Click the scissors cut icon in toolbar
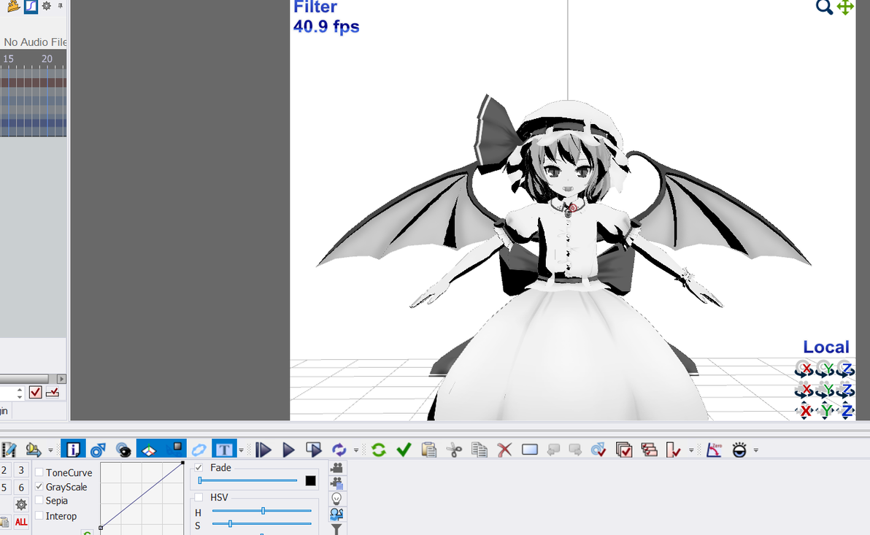The image size is (870, 535). click(x=454, y=450)
